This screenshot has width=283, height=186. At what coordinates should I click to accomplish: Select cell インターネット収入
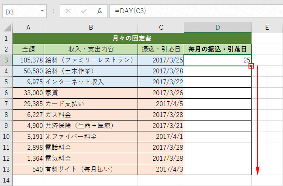tap(91, 82)
